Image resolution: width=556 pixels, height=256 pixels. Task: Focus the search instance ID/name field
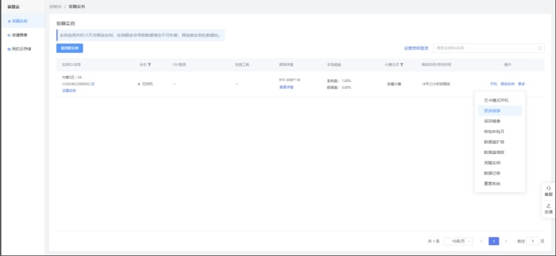coord(489,48)
